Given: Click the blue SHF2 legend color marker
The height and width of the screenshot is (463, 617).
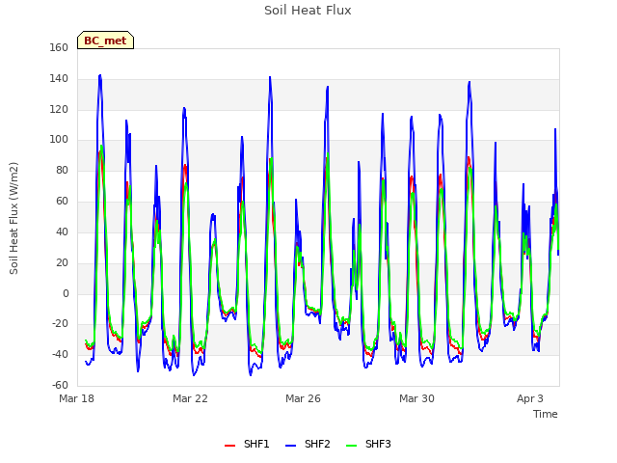Looking at the screenshot, I should pos(290,446).
